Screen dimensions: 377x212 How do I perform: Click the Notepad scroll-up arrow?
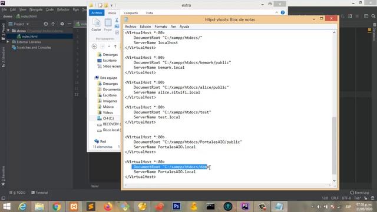coord(334,32)
